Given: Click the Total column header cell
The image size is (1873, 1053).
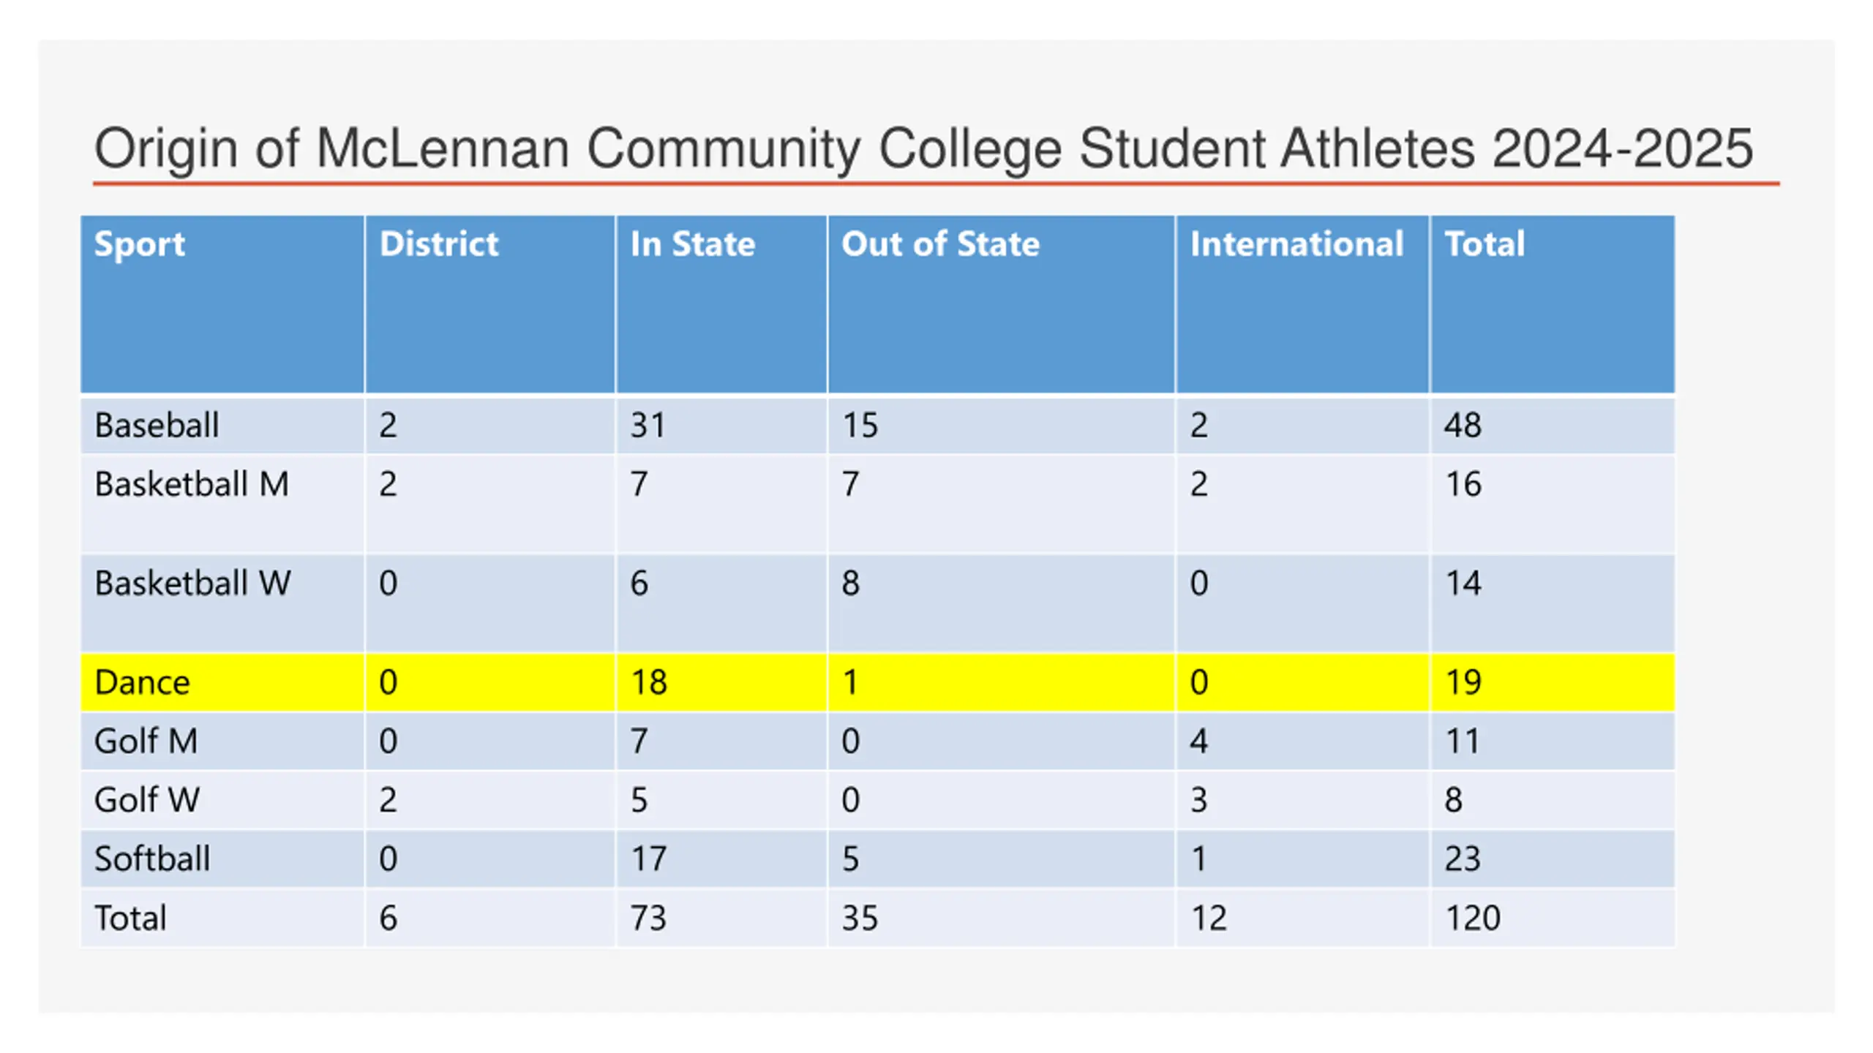Looking at the screenshot, I should [1553, 304].
